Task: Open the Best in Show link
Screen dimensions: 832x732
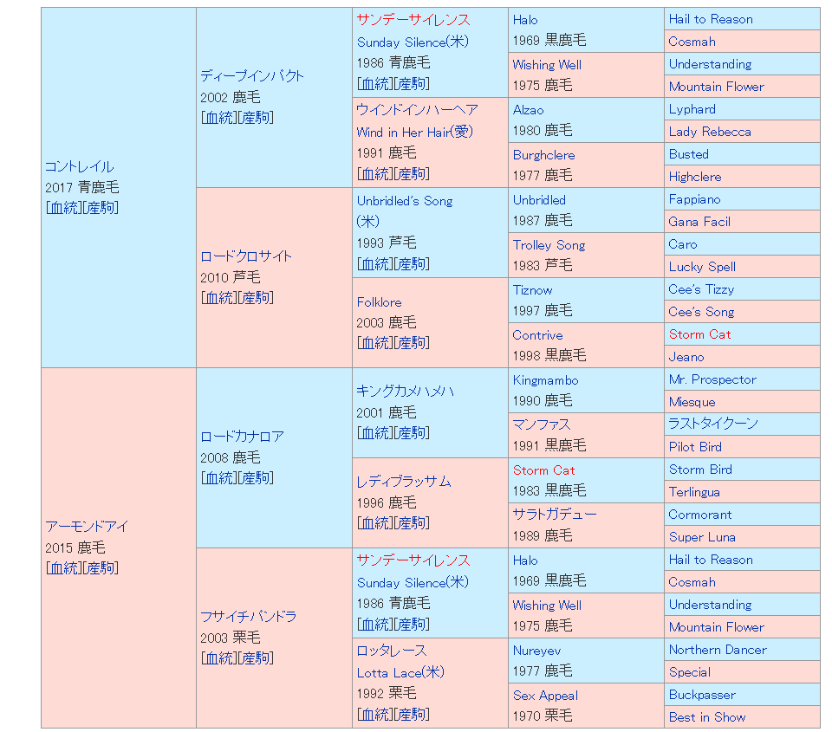Action: click(x=707, y=717)
